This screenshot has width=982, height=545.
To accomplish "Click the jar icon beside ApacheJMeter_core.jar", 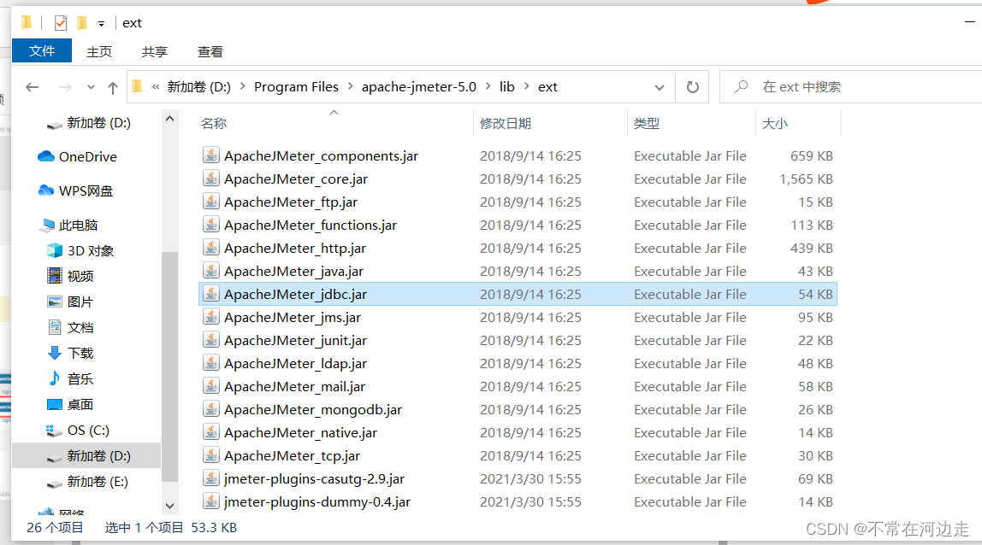I will tap(211, 179).
